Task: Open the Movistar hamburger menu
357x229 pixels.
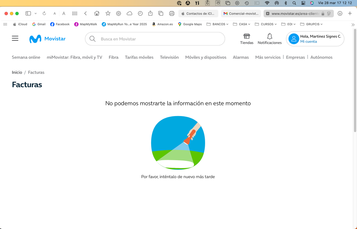Action: (15, 38)
